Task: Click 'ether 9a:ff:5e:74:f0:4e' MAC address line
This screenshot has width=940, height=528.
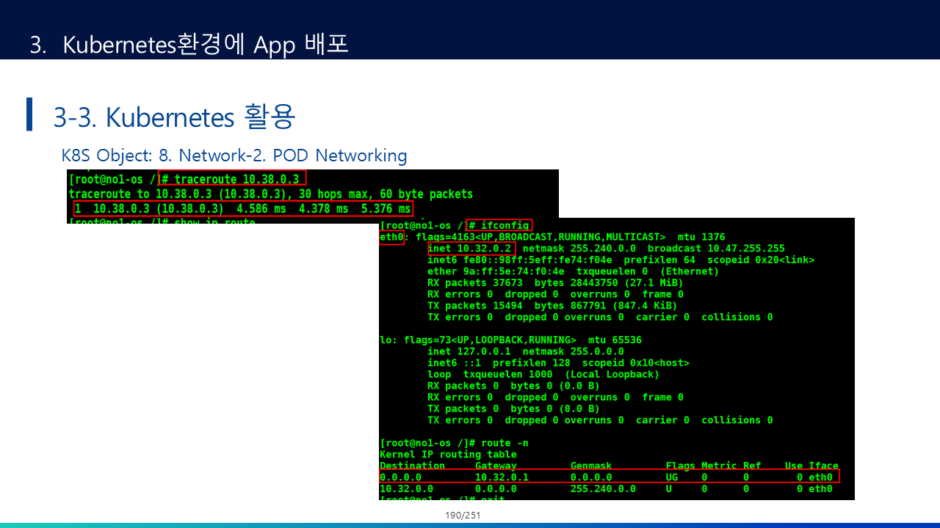Action: 573,271
